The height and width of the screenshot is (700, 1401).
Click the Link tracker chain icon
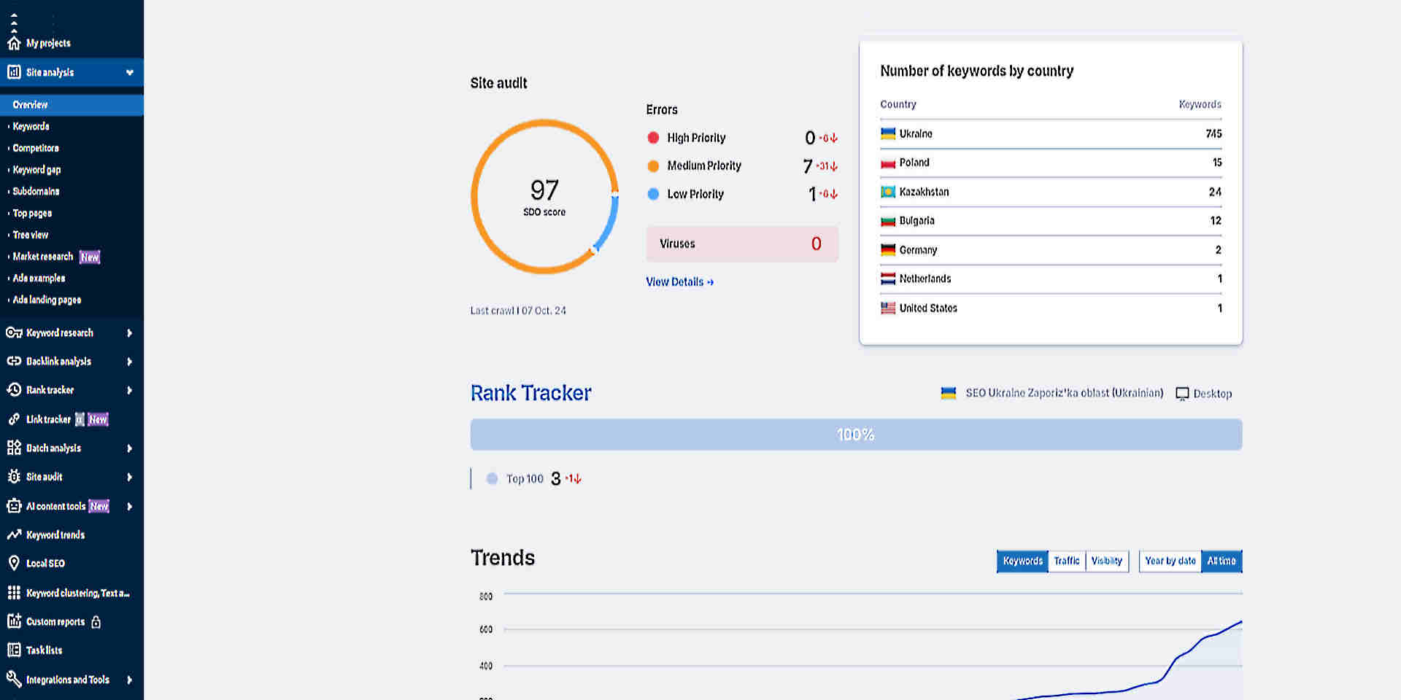click(14, 419)
